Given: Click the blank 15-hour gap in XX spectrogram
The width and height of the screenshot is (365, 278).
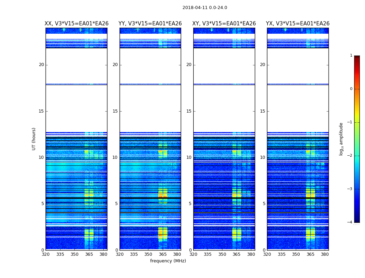Looking at the screenshot, I should (76, 111).
